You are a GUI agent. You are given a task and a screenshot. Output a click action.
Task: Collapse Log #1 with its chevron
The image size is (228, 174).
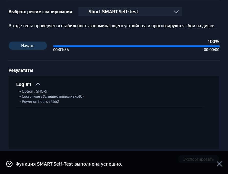(38, 84)
